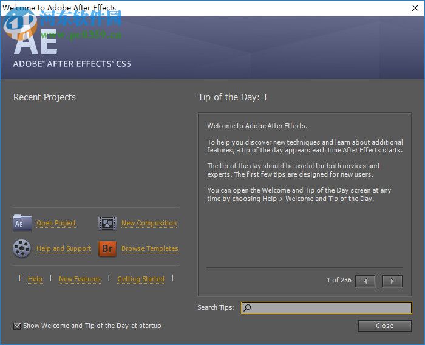Click the 'Search Tips:' label

216,307
